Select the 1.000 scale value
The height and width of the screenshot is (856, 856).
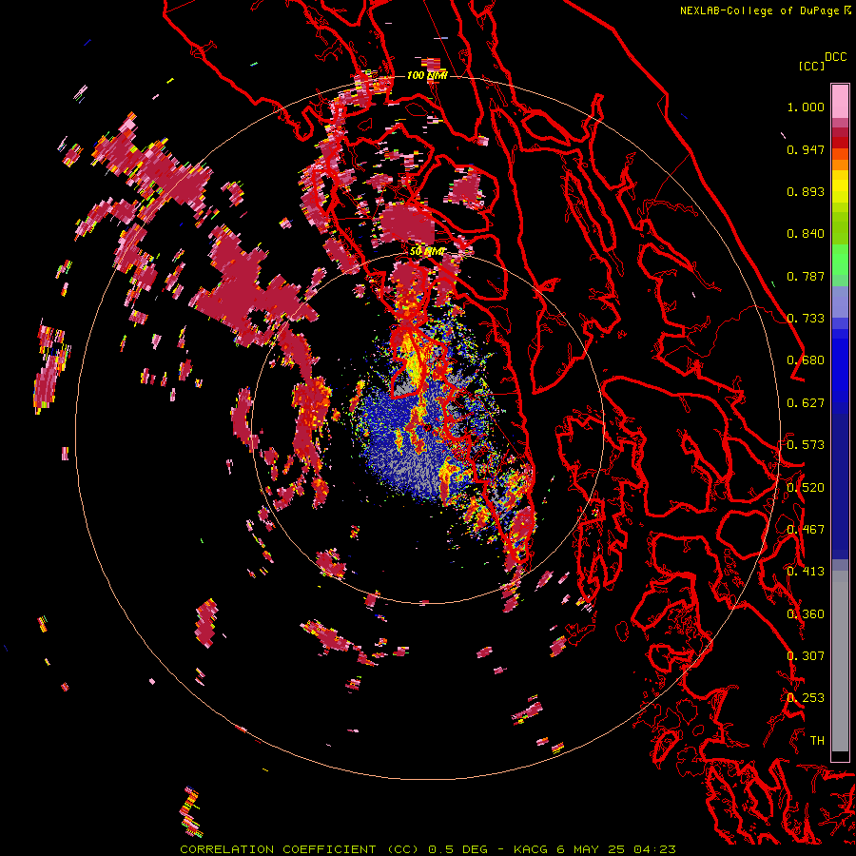[806, 107]
